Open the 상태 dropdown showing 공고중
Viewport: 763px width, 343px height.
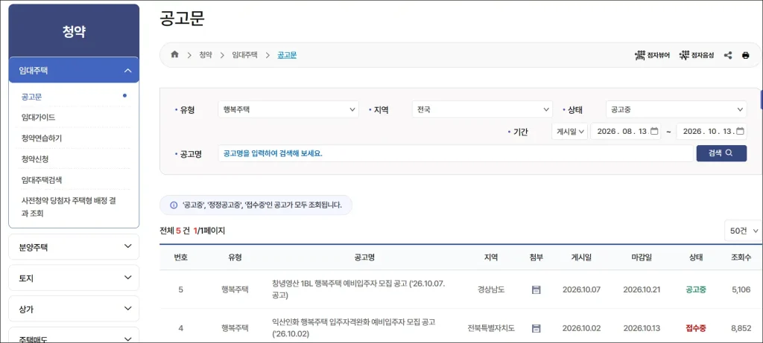click(x=677, y=109)
